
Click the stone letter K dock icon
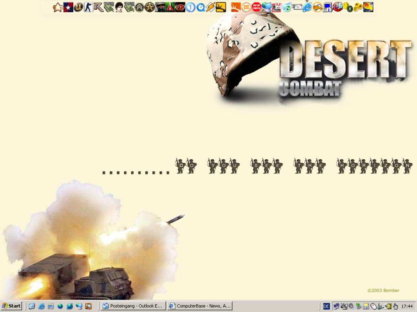point(99,7)
